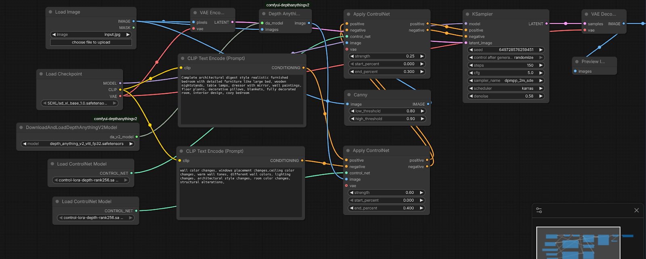The width and height of the screenshot is (646, 259).
Task: Click the MODEL output port on Load Checkpoint
Action: [120, 84]
